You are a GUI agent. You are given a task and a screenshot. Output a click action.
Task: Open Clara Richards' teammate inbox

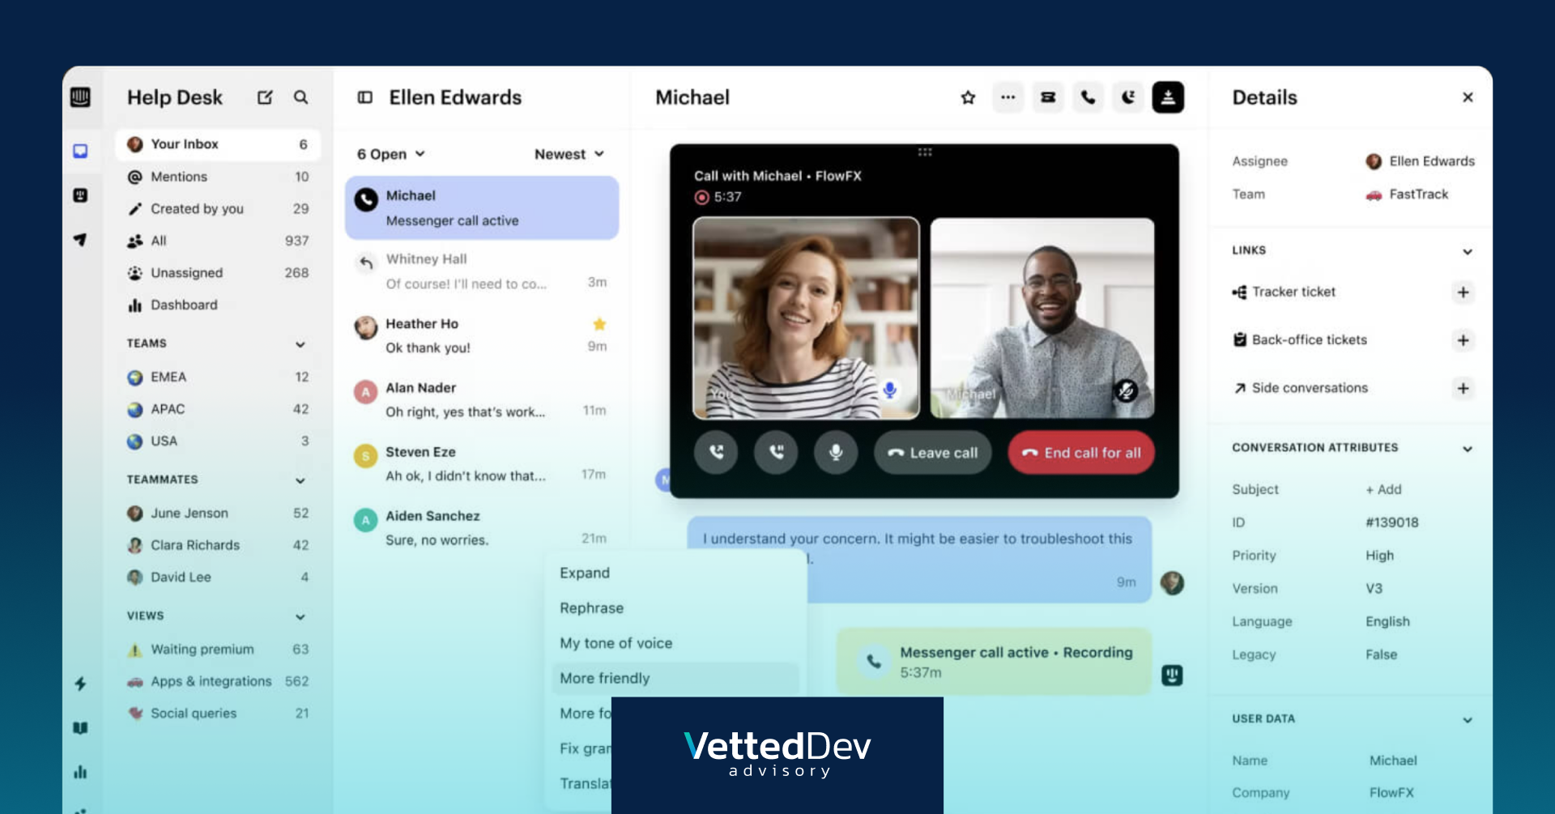click(x=218, y=545)
